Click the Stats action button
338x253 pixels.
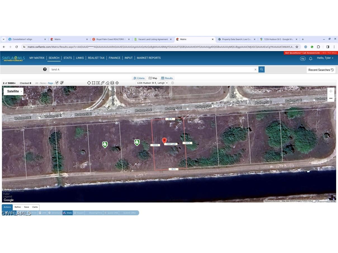(67, 213)
